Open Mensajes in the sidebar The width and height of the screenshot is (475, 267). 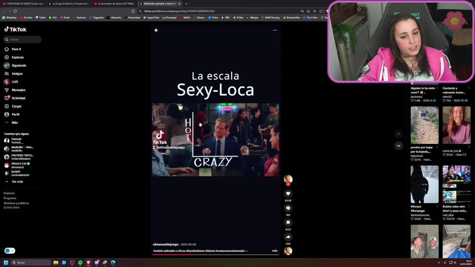(x=19, y=90)
